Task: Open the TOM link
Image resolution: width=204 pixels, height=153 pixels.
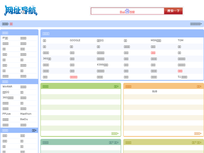Action: tap(180, 40)
